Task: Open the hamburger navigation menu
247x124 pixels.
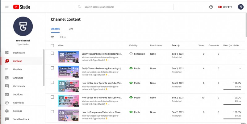Action: tap(7, 7)
